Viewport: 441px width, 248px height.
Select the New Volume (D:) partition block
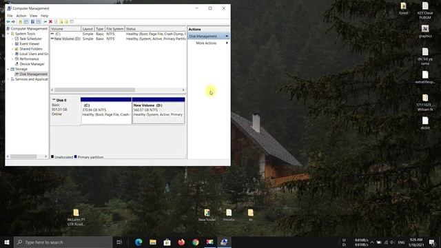tap(158, 110)
